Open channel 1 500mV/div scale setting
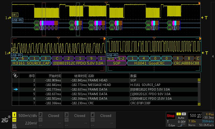This screenshot has width=215, height=129. [x=28, y=116]
